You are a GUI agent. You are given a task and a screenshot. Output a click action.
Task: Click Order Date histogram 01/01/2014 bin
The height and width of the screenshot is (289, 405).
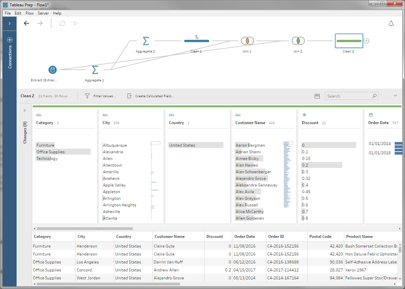click(398, 143)
